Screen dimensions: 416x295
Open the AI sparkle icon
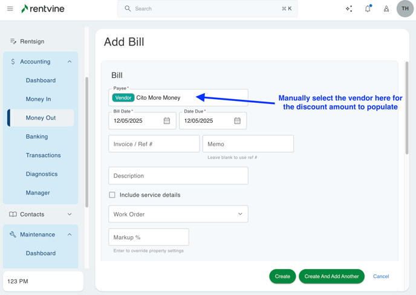349,9
